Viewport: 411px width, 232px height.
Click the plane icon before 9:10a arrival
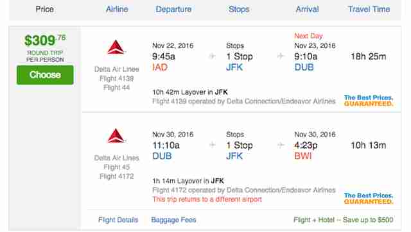(x=281, y=56)
